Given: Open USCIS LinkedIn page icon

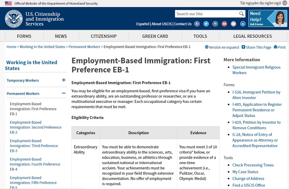Looking at the screenshot, I should pos(243,24).
